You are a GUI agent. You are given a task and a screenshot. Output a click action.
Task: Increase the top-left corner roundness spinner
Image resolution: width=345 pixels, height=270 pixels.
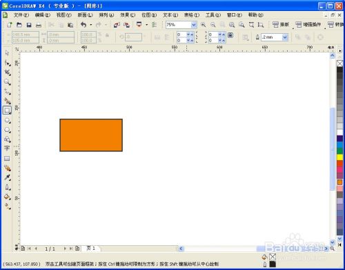pos(192,35)
